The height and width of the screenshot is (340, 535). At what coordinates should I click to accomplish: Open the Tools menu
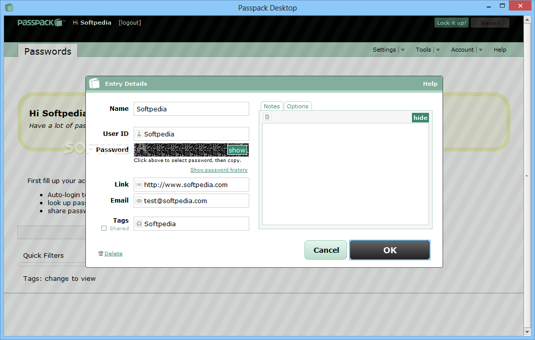coord(423,50)
